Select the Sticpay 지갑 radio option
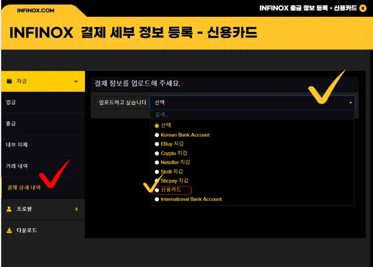 click(157, 181)
